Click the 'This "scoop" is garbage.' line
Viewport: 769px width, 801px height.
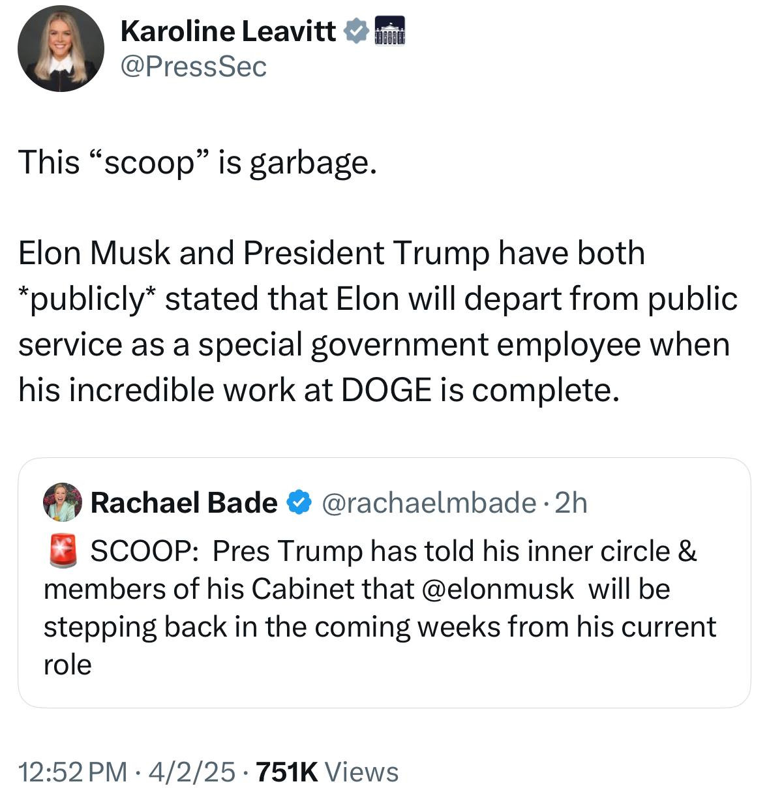pos(198,162)
